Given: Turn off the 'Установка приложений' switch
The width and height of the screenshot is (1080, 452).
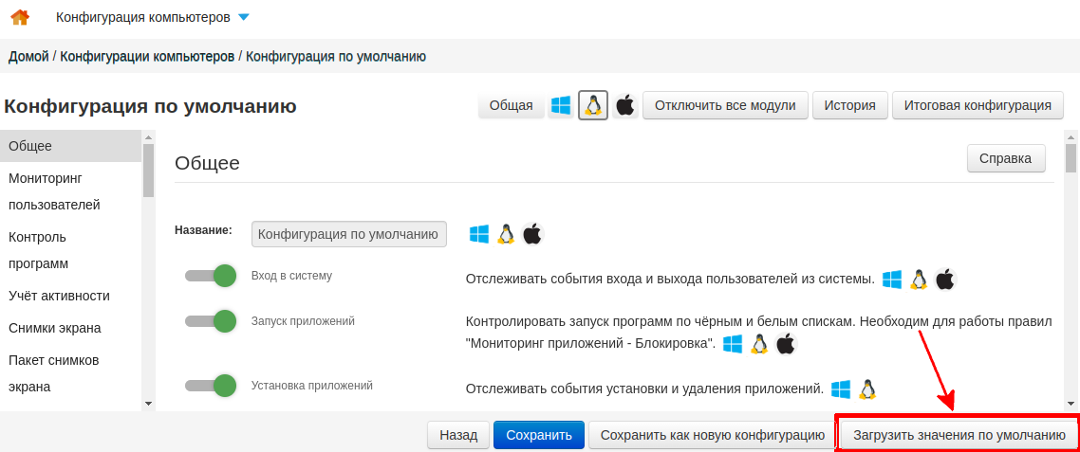Looking at the screenshot, I should [211, 386].
